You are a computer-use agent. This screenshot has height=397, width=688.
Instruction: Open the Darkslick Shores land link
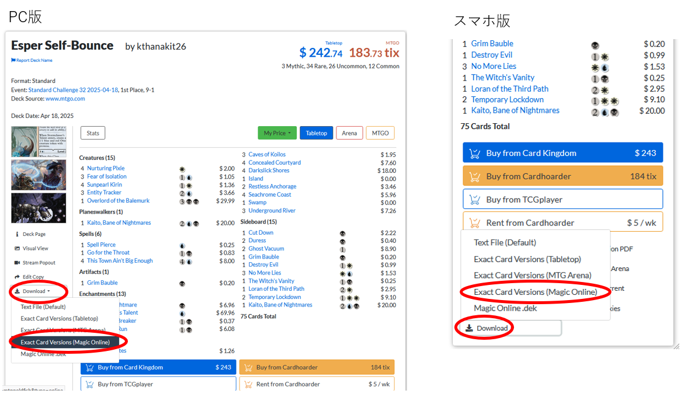(x=269, y=170)
